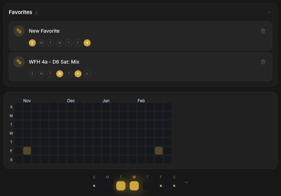Click highlighted Friday cell in November
The image size is (281, 196).
[x=27, y=151]
